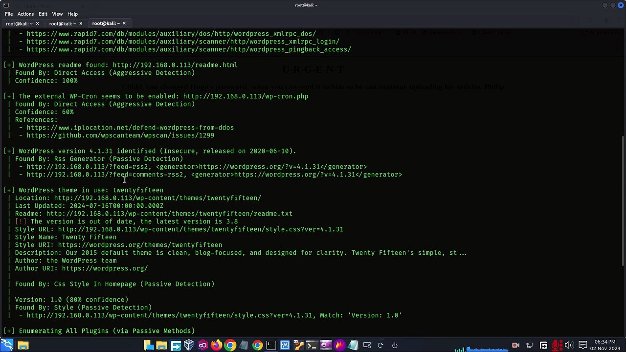The image size is (626, 352).
Task: Open the file manager icon left of the blue arrow
Action: click(161, 345)
